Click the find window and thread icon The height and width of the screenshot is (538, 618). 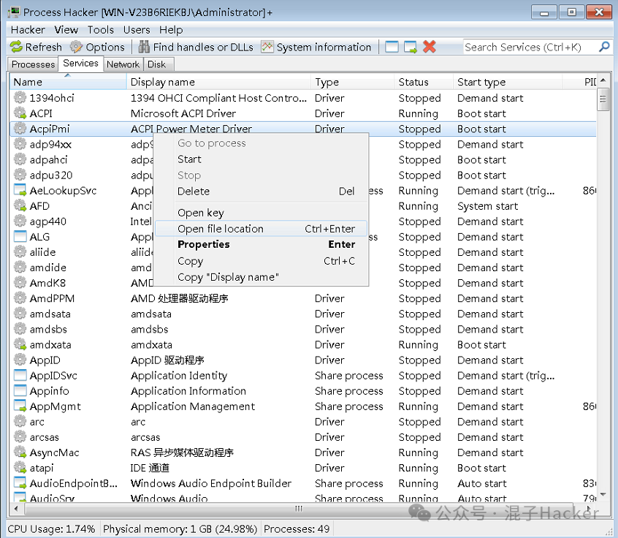click(x=411, y=47)
